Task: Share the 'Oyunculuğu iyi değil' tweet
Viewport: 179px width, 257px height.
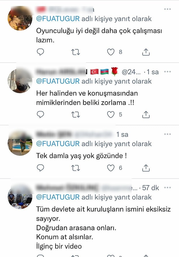Action: click(146, 52)
